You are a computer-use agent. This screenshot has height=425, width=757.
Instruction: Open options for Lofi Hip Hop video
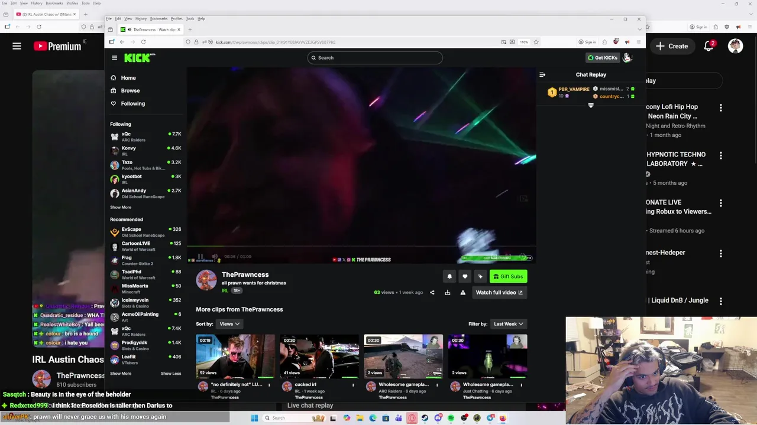click(720, 108)
